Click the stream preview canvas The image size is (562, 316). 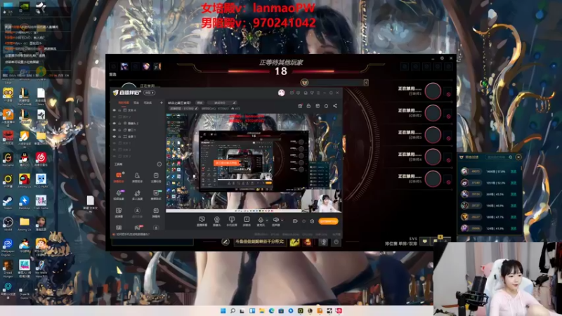pos(254,163)
